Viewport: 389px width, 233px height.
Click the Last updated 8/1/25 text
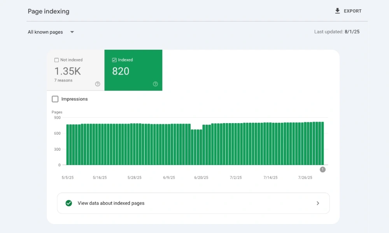point(336,32)
